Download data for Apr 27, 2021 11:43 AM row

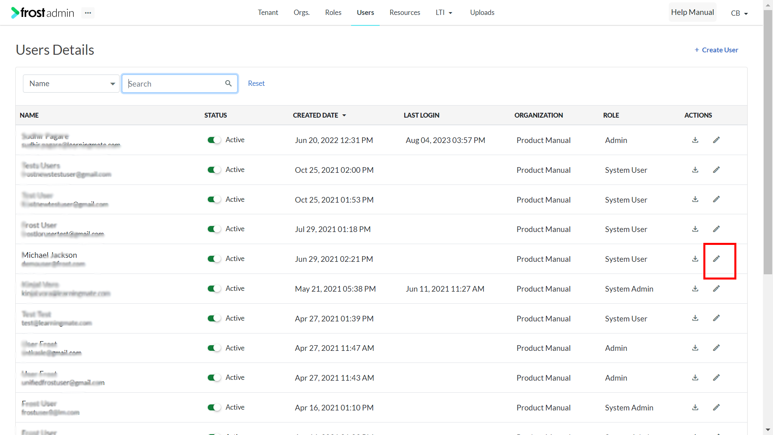point(695,378)
